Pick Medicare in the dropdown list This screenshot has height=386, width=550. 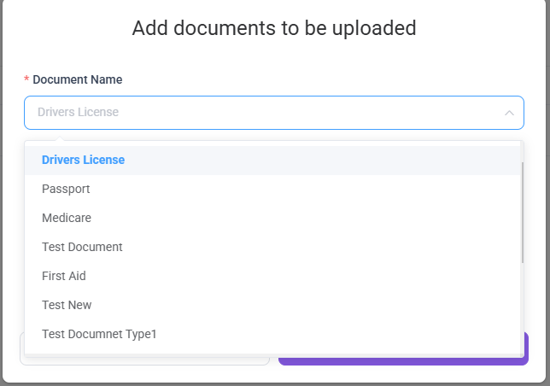pos(67,218)
